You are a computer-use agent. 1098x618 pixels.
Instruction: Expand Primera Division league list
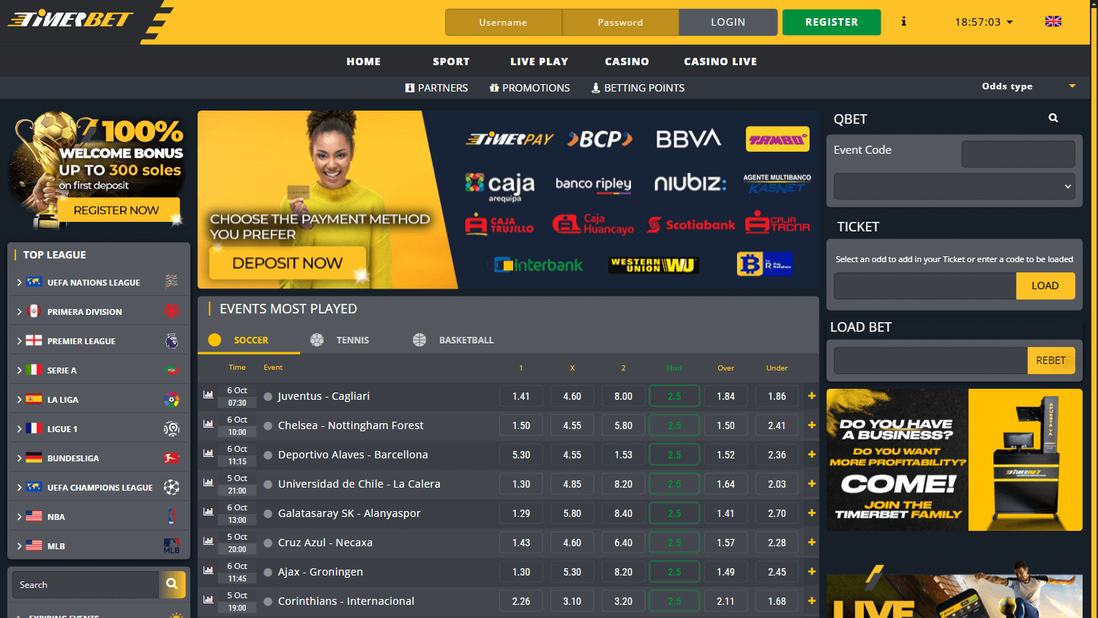(19, 311)
